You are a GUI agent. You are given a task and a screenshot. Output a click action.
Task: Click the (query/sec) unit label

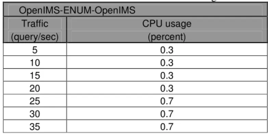pos(35,37)
